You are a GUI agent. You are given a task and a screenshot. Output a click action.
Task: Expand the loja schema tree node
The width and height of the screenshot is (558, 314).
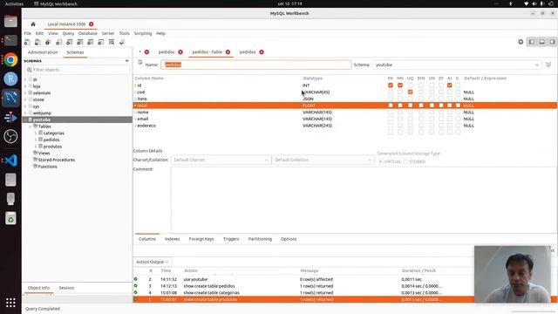pos(25,86)
